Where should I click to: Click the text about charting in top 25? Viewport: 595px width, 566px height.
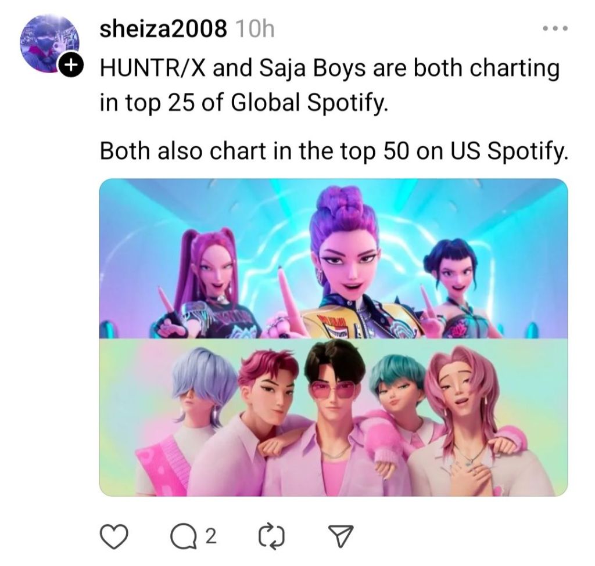coord(329,85)
